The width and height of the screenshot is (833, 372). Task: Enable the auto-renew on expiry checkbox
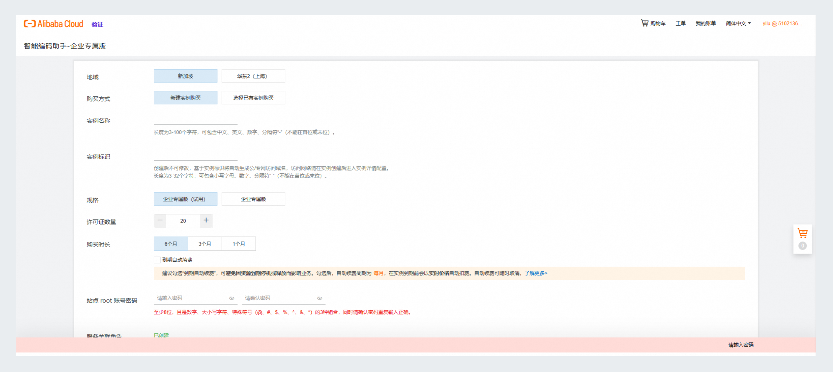click(x=157, y=260)
